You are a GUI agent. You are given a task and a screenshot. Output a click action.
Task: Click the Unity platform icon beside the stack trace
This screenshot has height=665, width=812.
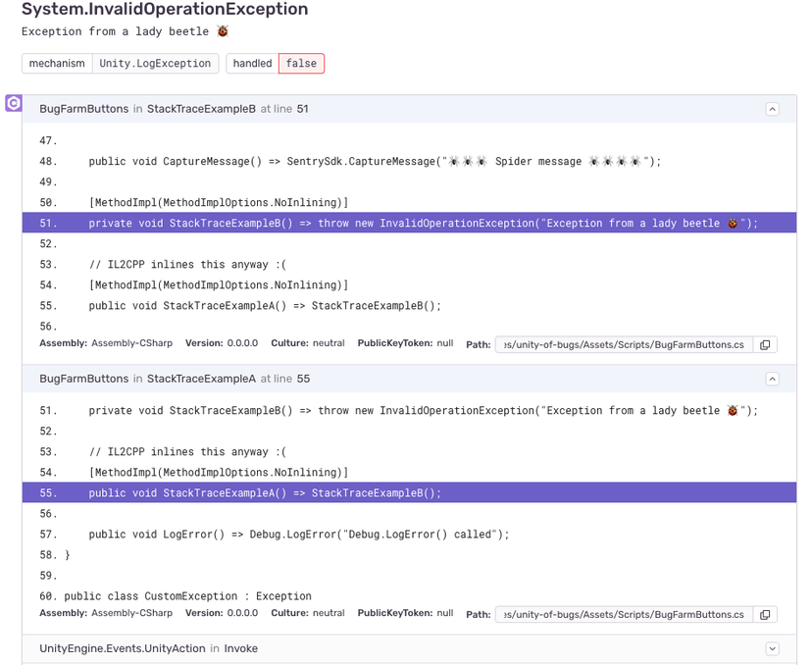(13, 103)
